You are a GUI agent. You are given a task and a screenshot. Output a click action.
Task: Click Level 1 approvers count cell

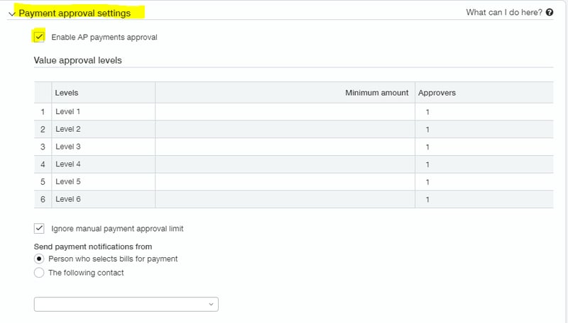(x=484, y=112)
